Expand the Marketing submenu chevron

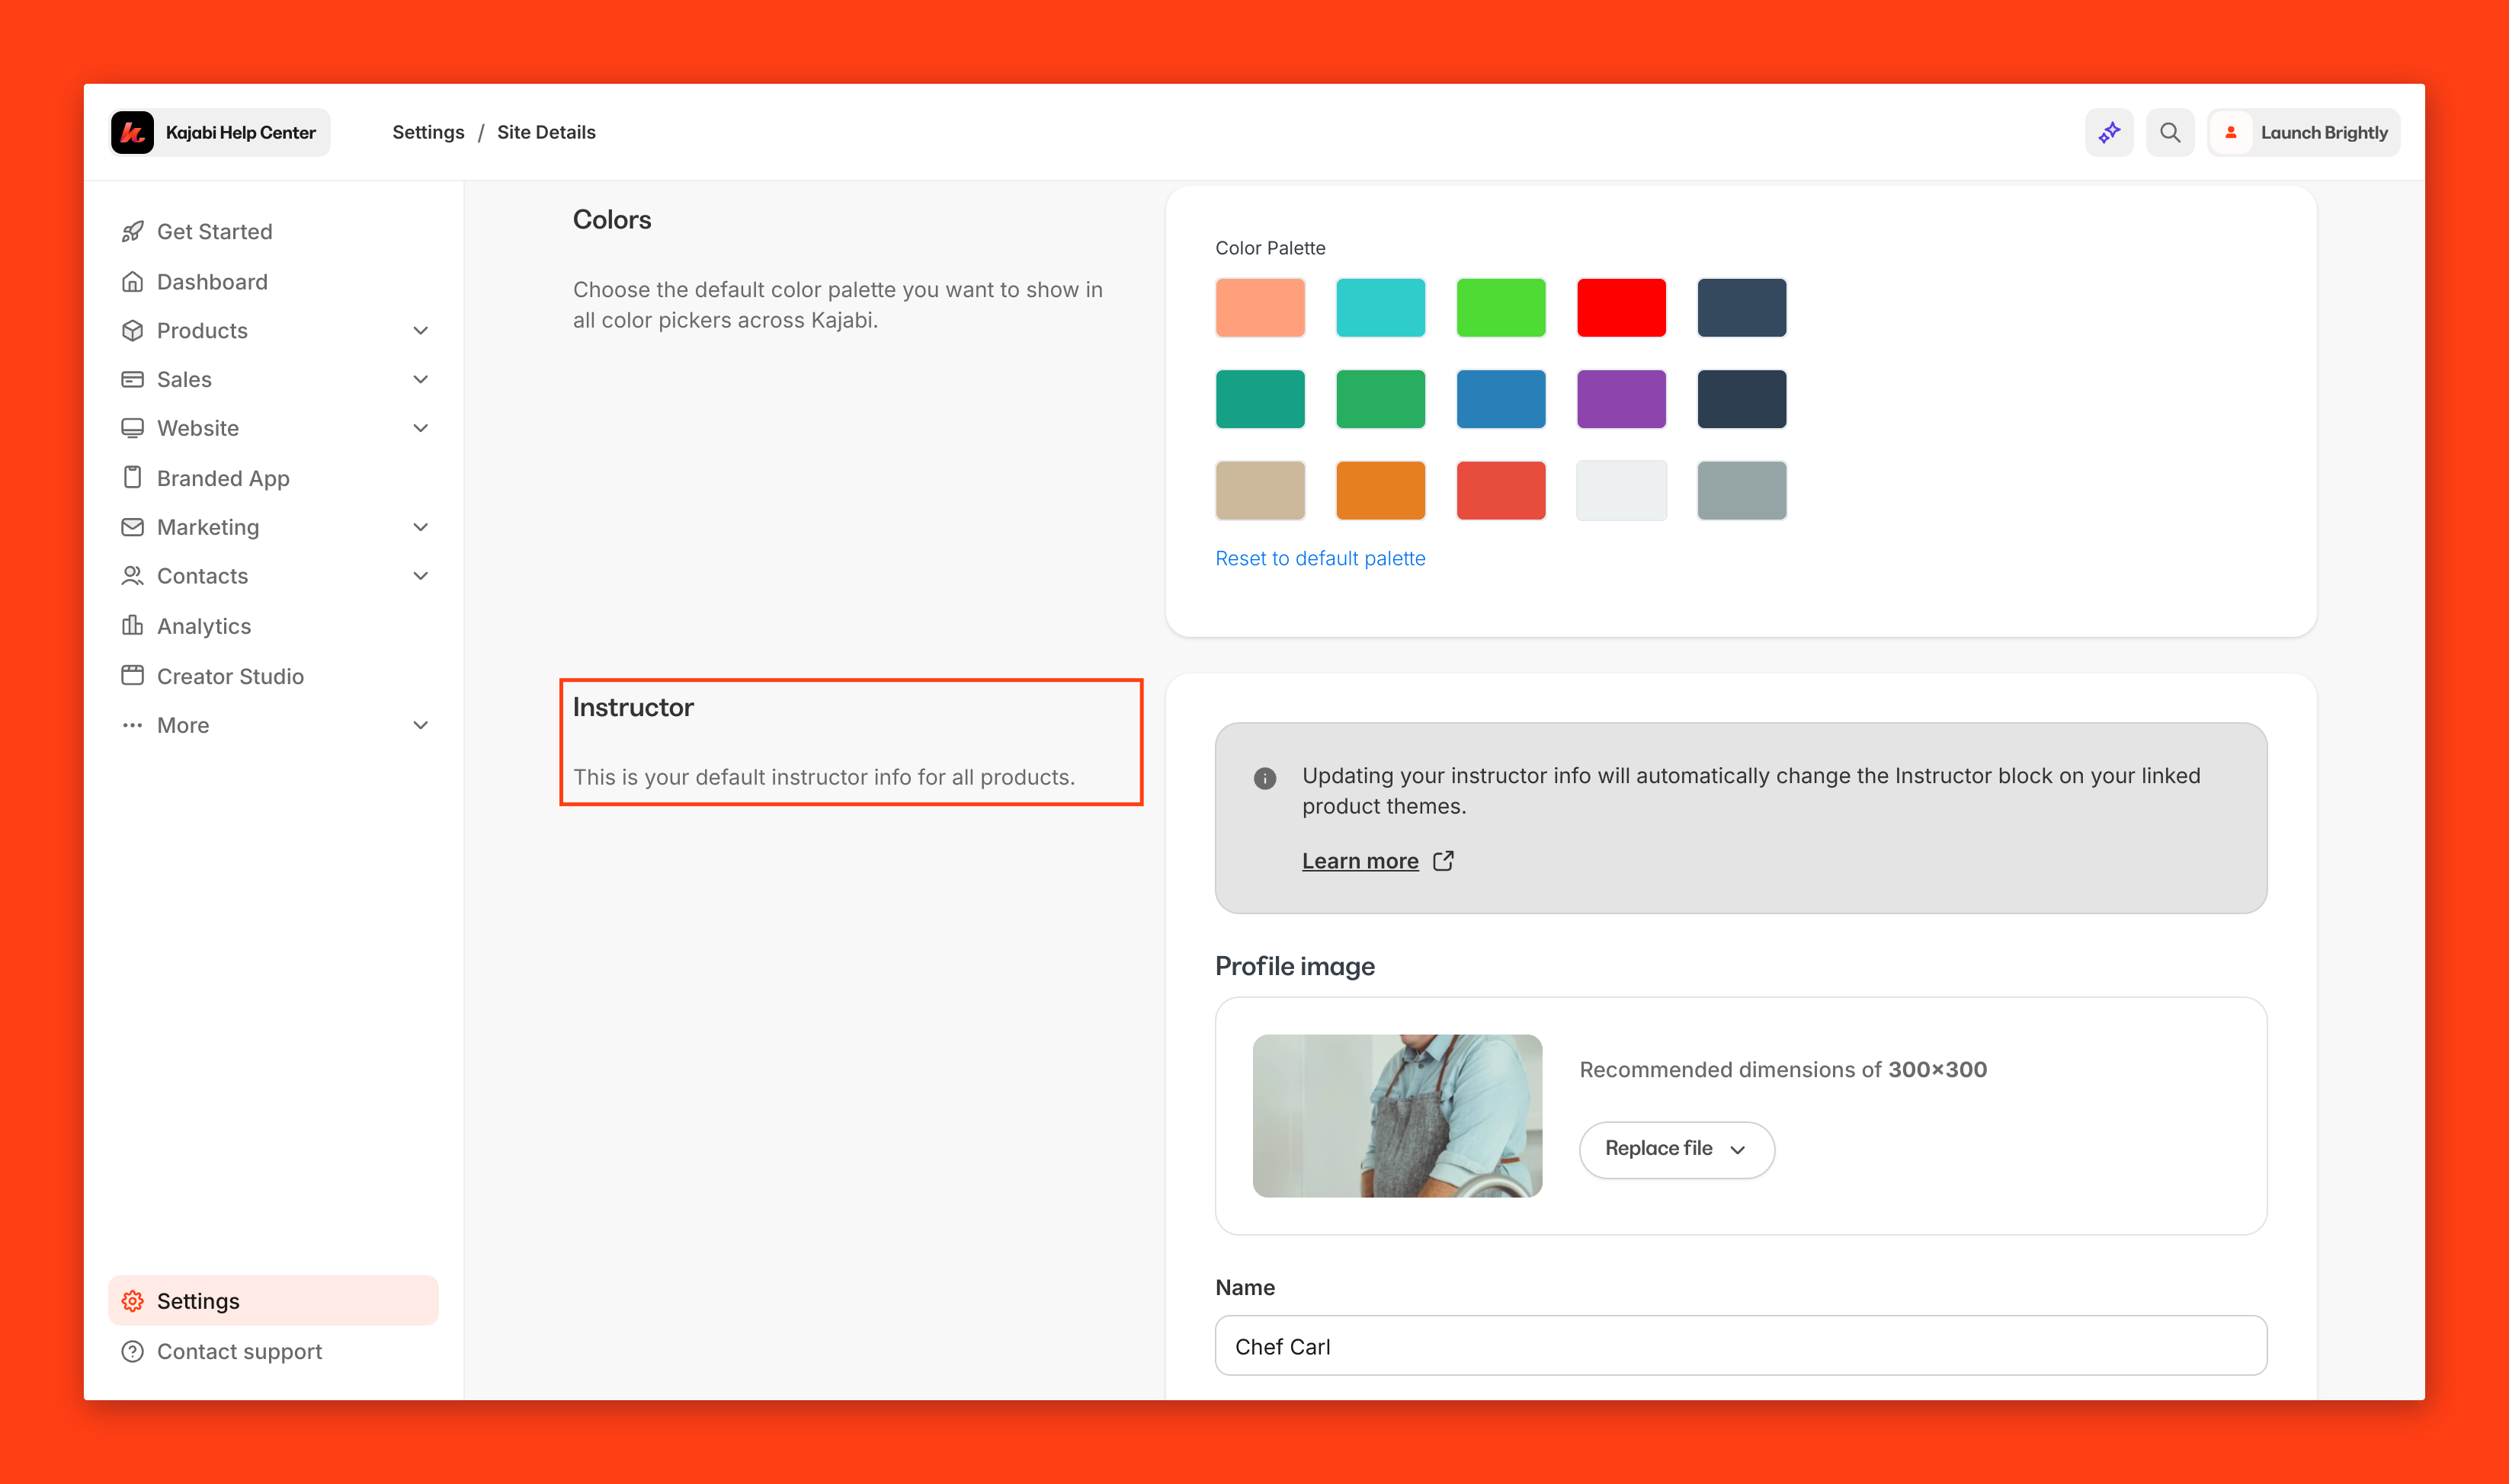(420, 527)
